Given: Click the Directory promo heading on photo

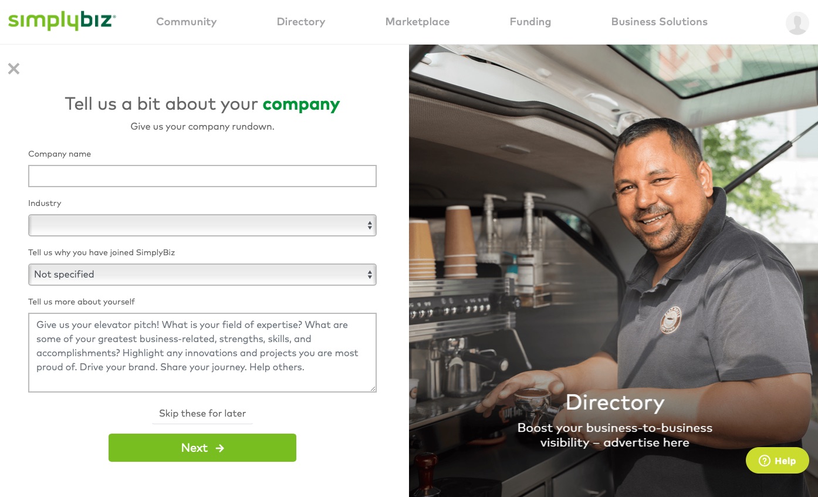Looking at the screenshot, I should 614,403.
